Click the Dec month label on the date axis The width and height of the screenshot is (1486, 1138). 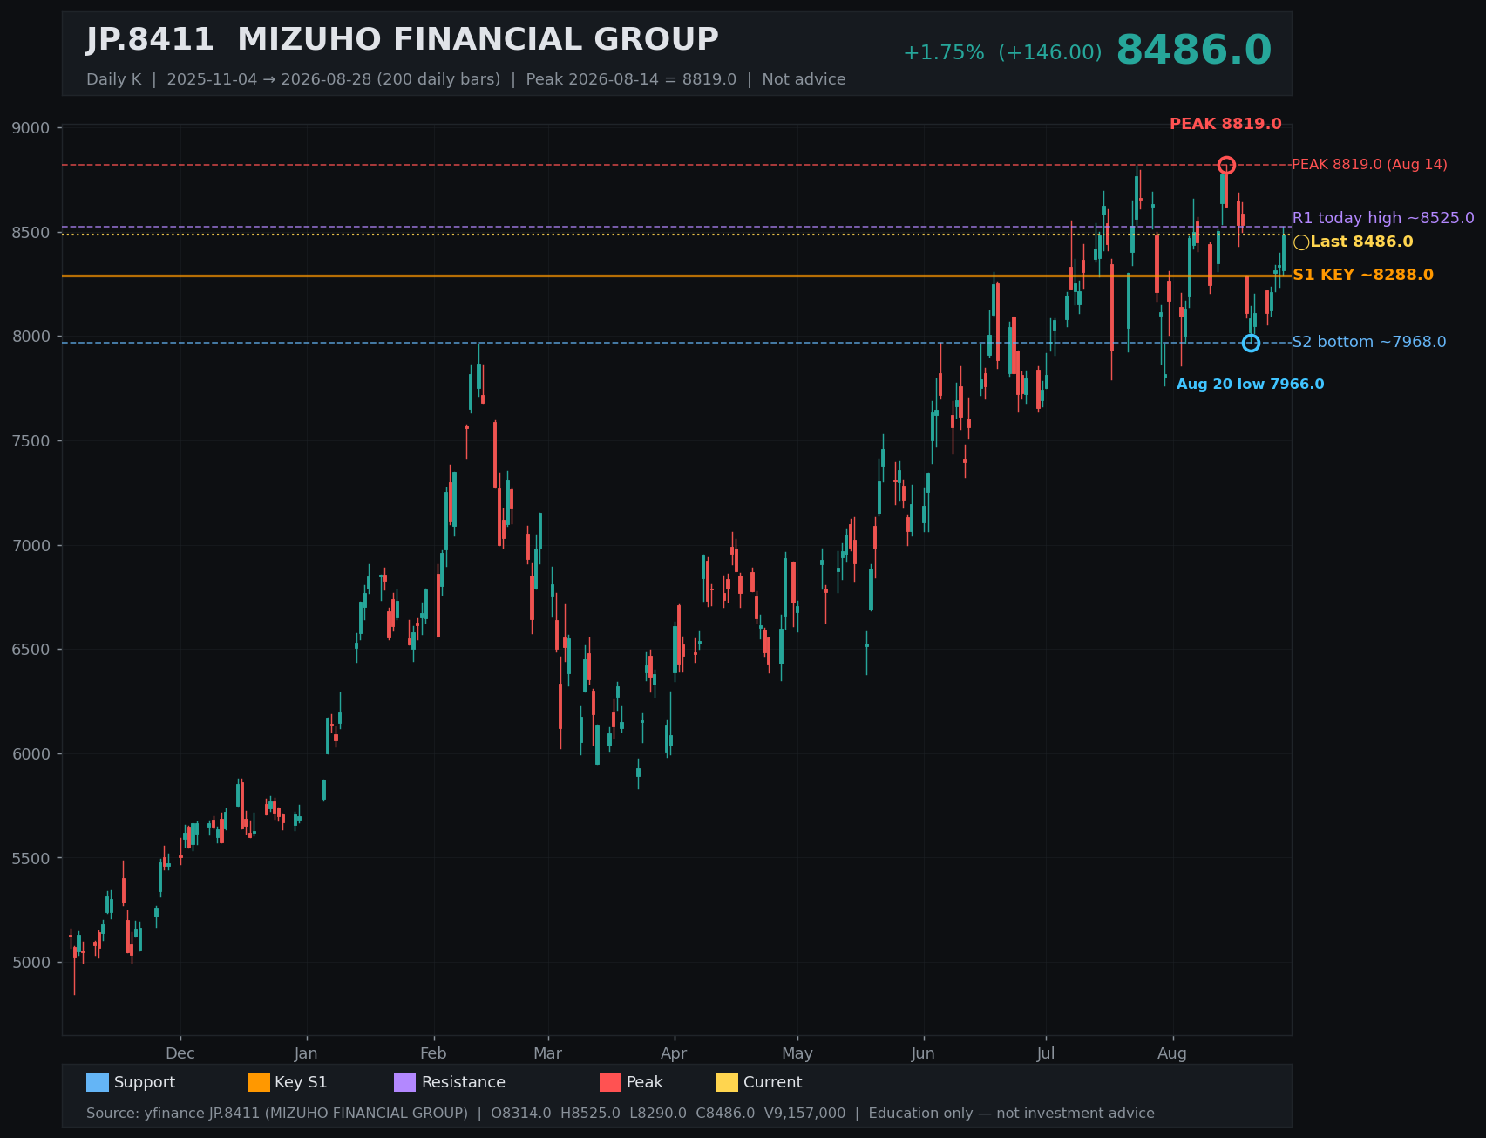coord(180,1053)
